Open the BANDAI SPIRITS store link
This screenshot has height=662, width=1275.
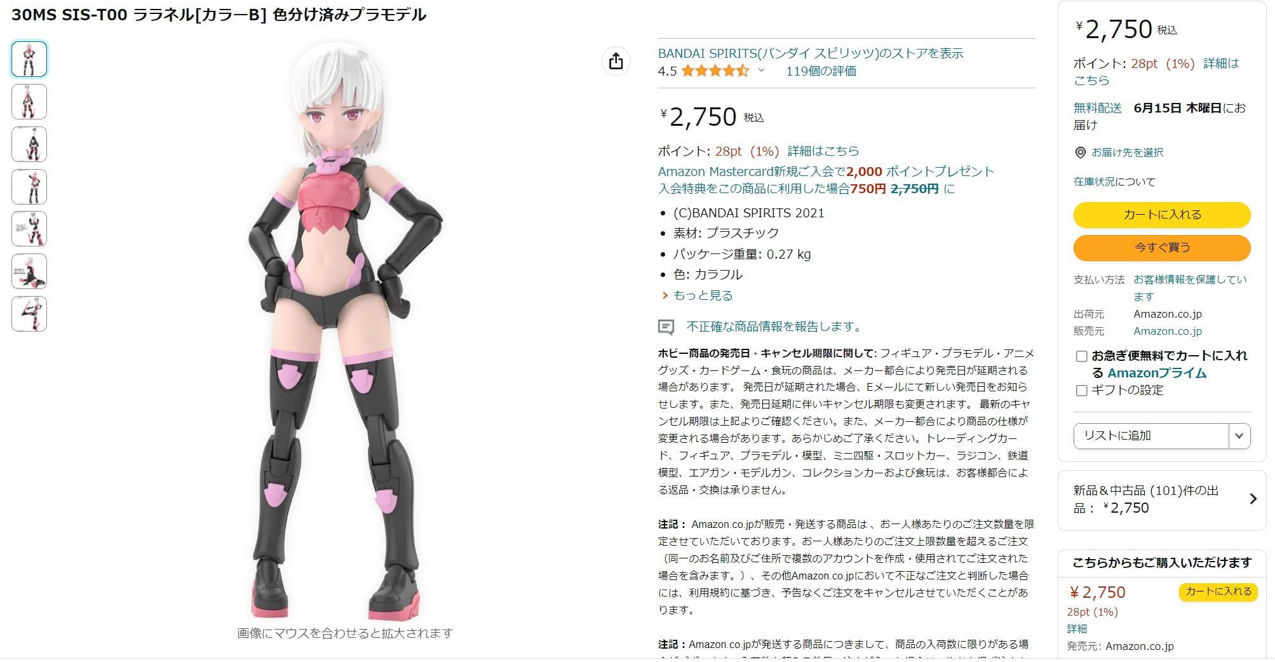(x=811, y=53)
